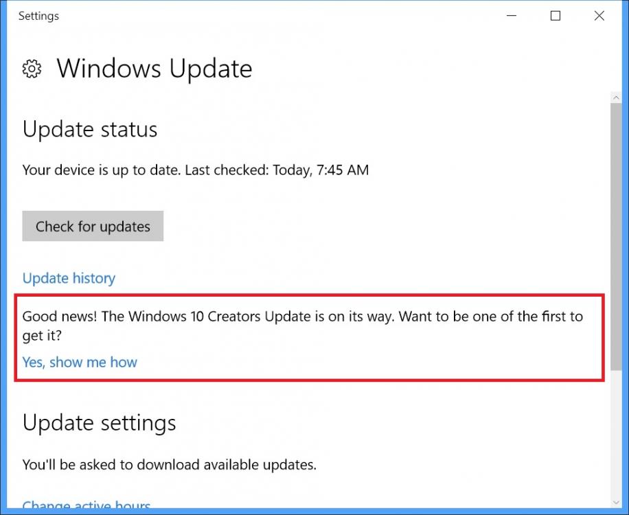
Task: Click the Check for updates button
Action: [x=93, y=226]
